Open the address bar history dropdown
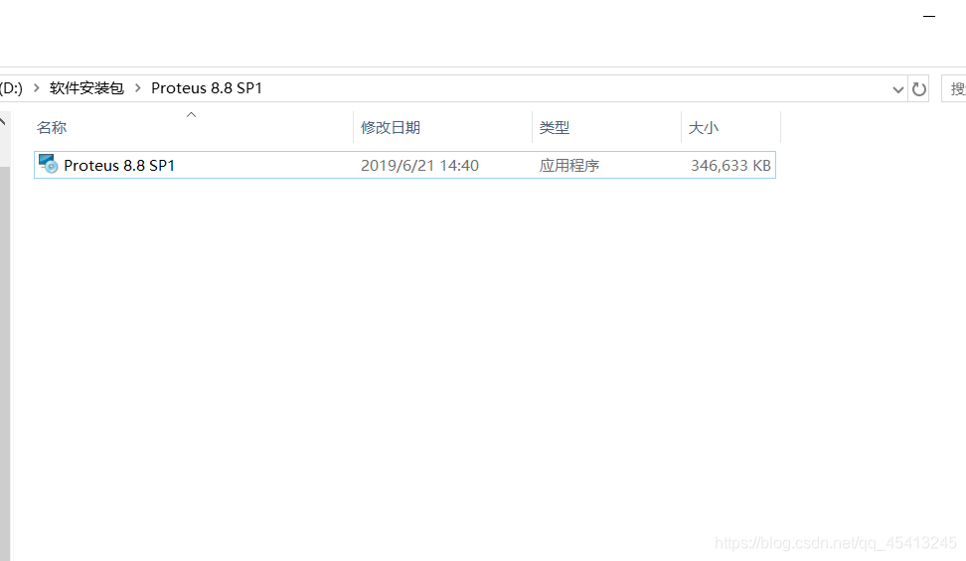Screen dimensions: 966x561 pos(897,90)
